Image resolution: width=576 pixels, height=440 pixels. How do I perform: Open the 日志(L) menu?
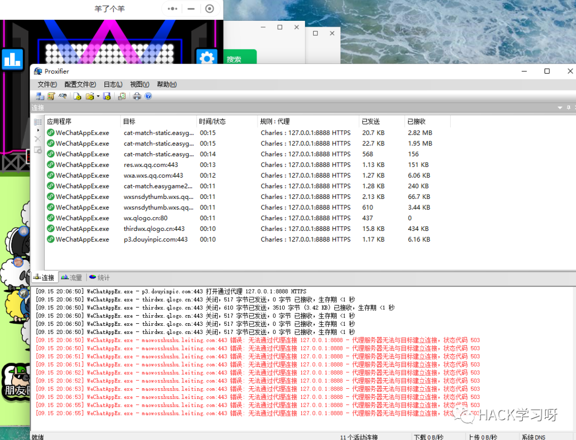[113, 84]
